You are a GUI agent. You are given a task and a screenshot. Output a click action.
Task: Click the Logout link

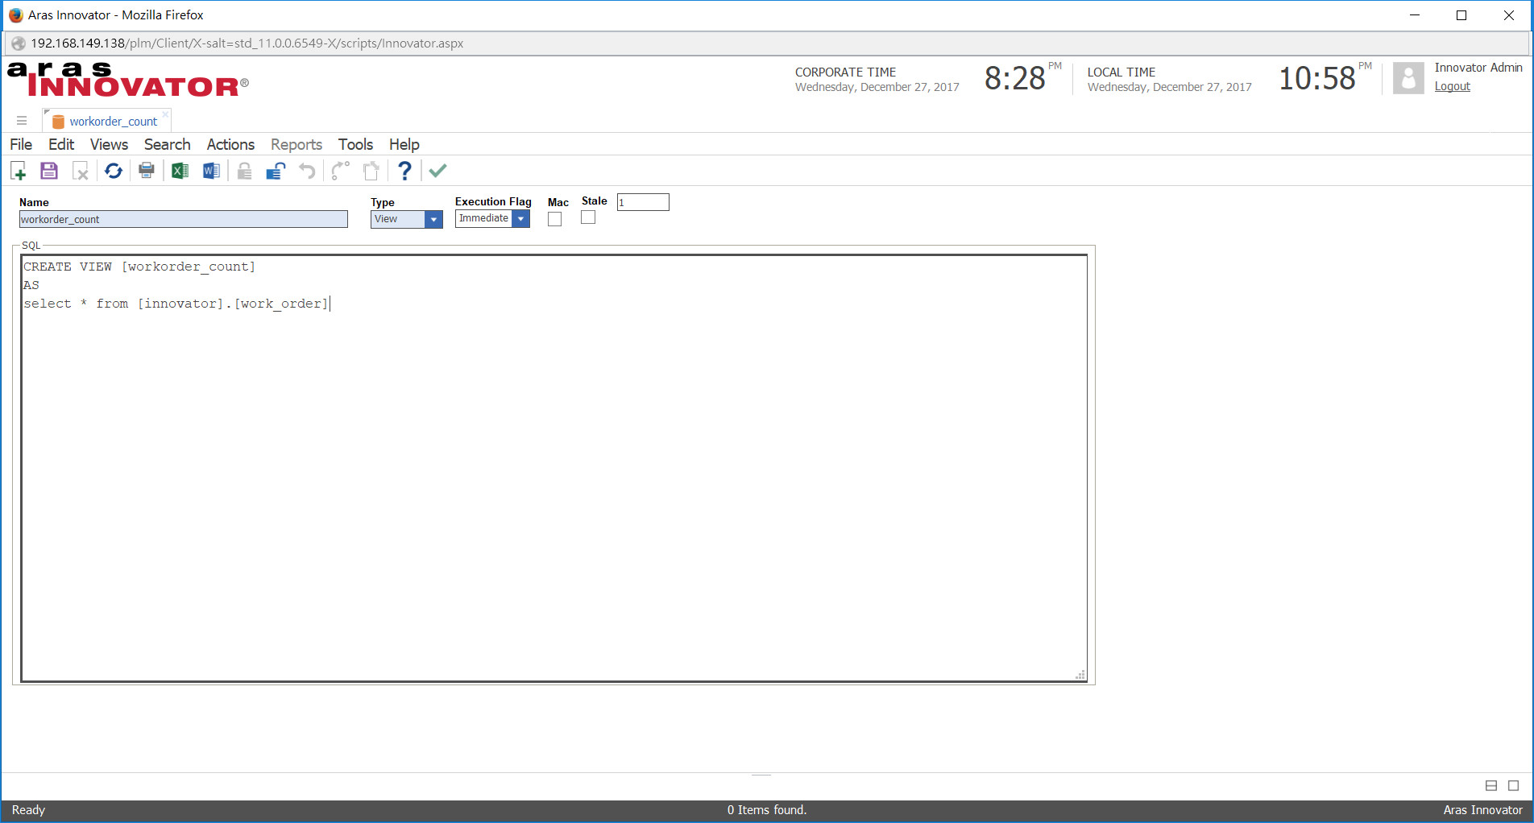(x=1452, y=86)
